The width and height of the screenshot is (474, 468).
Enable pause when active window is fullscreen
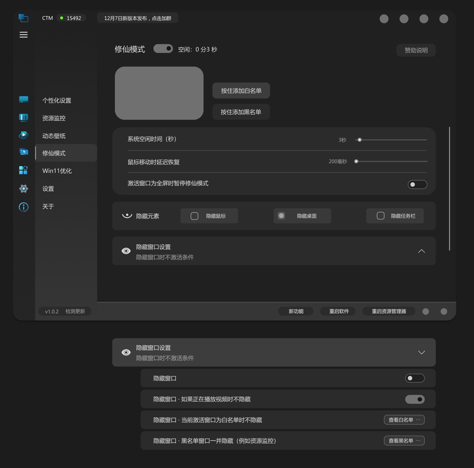tap(417, 184)
